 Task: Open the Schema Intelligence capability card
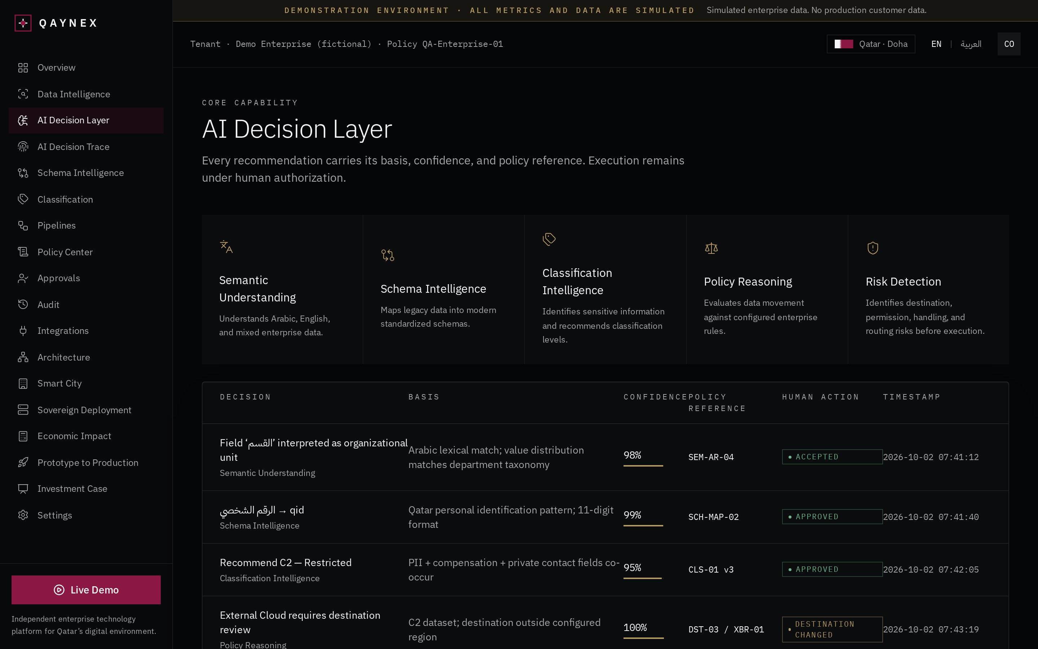point(444,290)
